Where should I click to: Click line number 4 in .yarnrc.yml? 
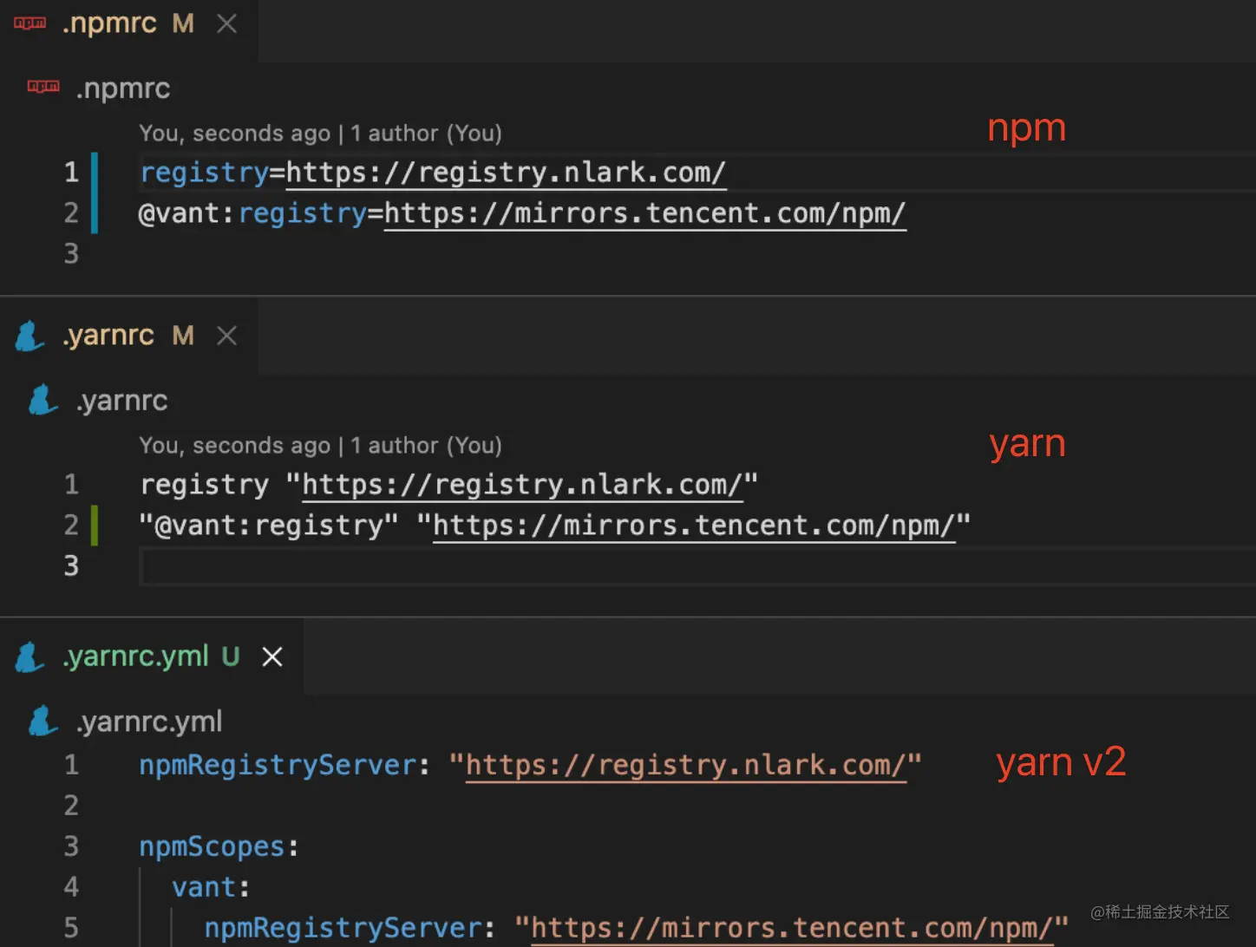(x=71, y=886)
